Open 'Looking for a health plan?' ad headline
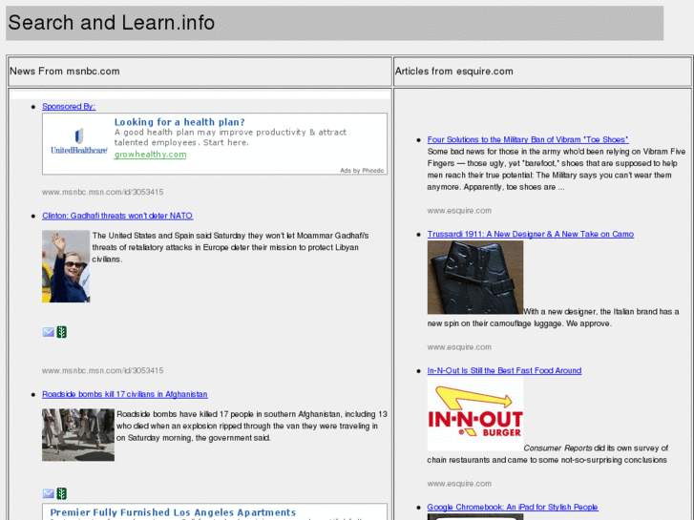Viewport: 694px width, 520px height. coord(179,122)
